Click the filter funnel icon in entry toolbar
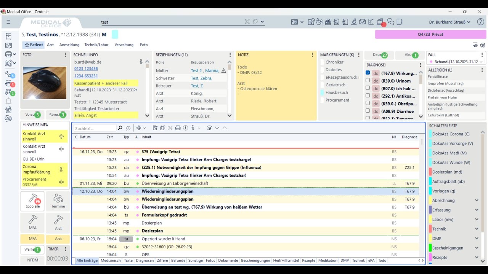Image resolution: width=488 pixels, height=274 pixels. click(209, 128)
